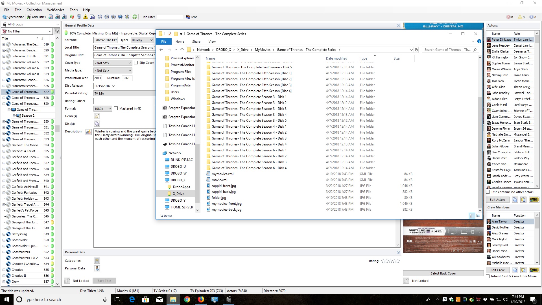Click the Title Filter input field
This screenshot has height=305, width=542.
click(170, 17)
